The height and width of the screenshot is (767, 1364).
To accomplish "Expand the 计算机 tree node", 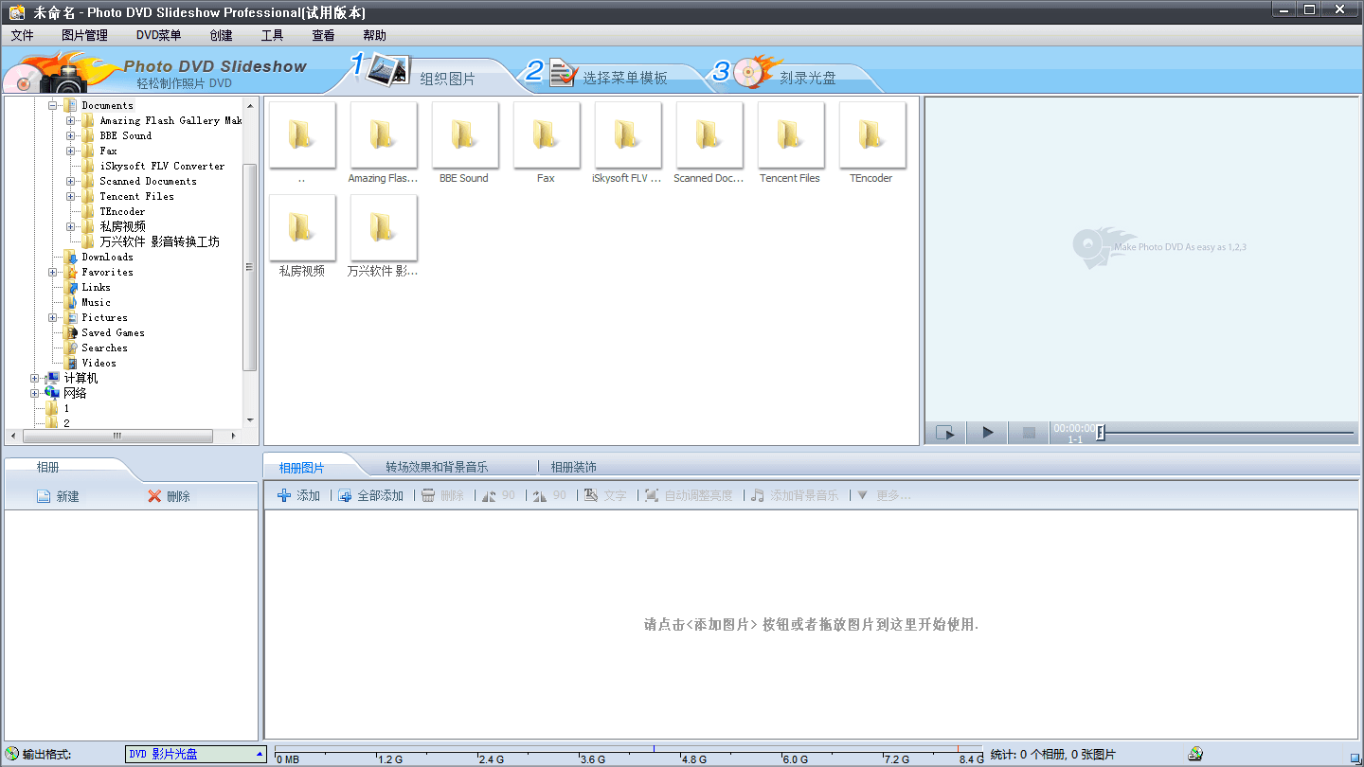I will click(x=35, y=378).
